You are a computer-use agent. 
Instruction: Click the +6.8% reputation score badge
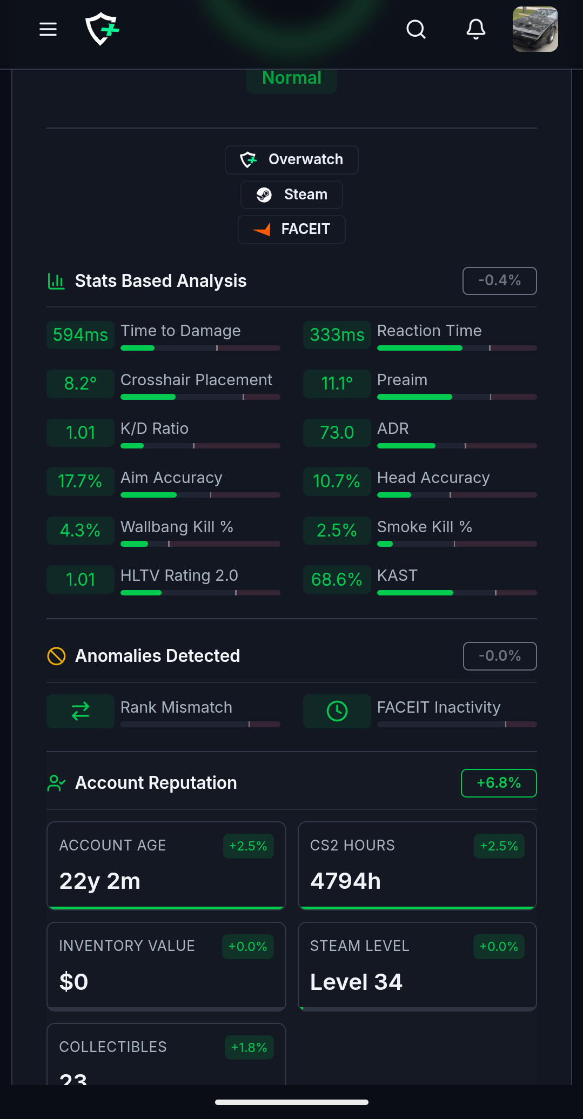[x=498, y=783]
